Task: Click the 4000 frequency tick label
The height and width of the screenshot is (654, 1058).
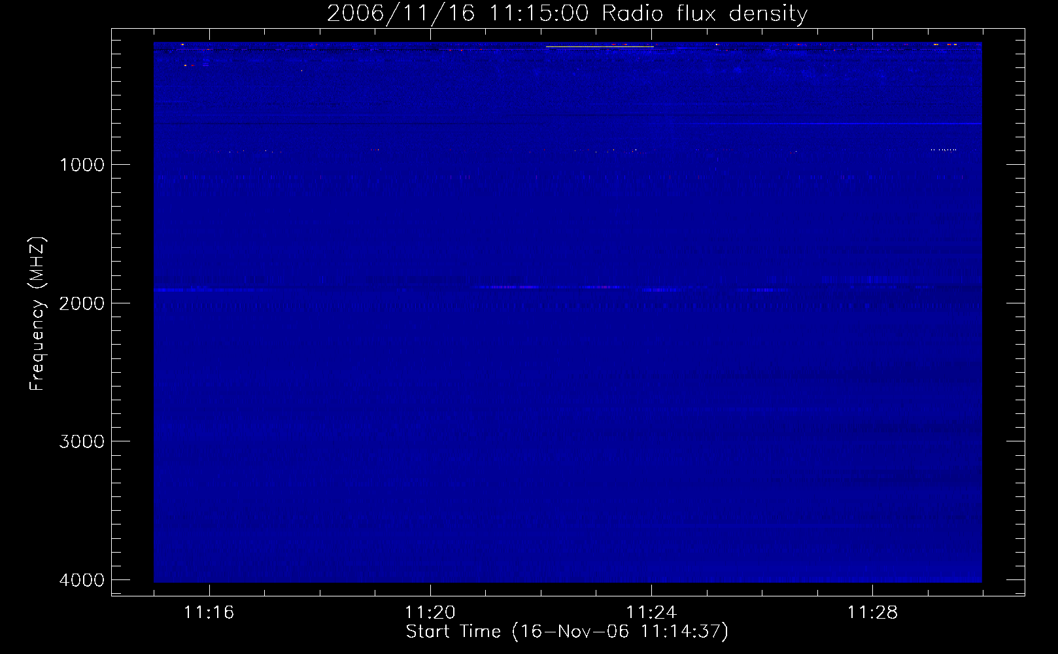Action: [82, 580]
